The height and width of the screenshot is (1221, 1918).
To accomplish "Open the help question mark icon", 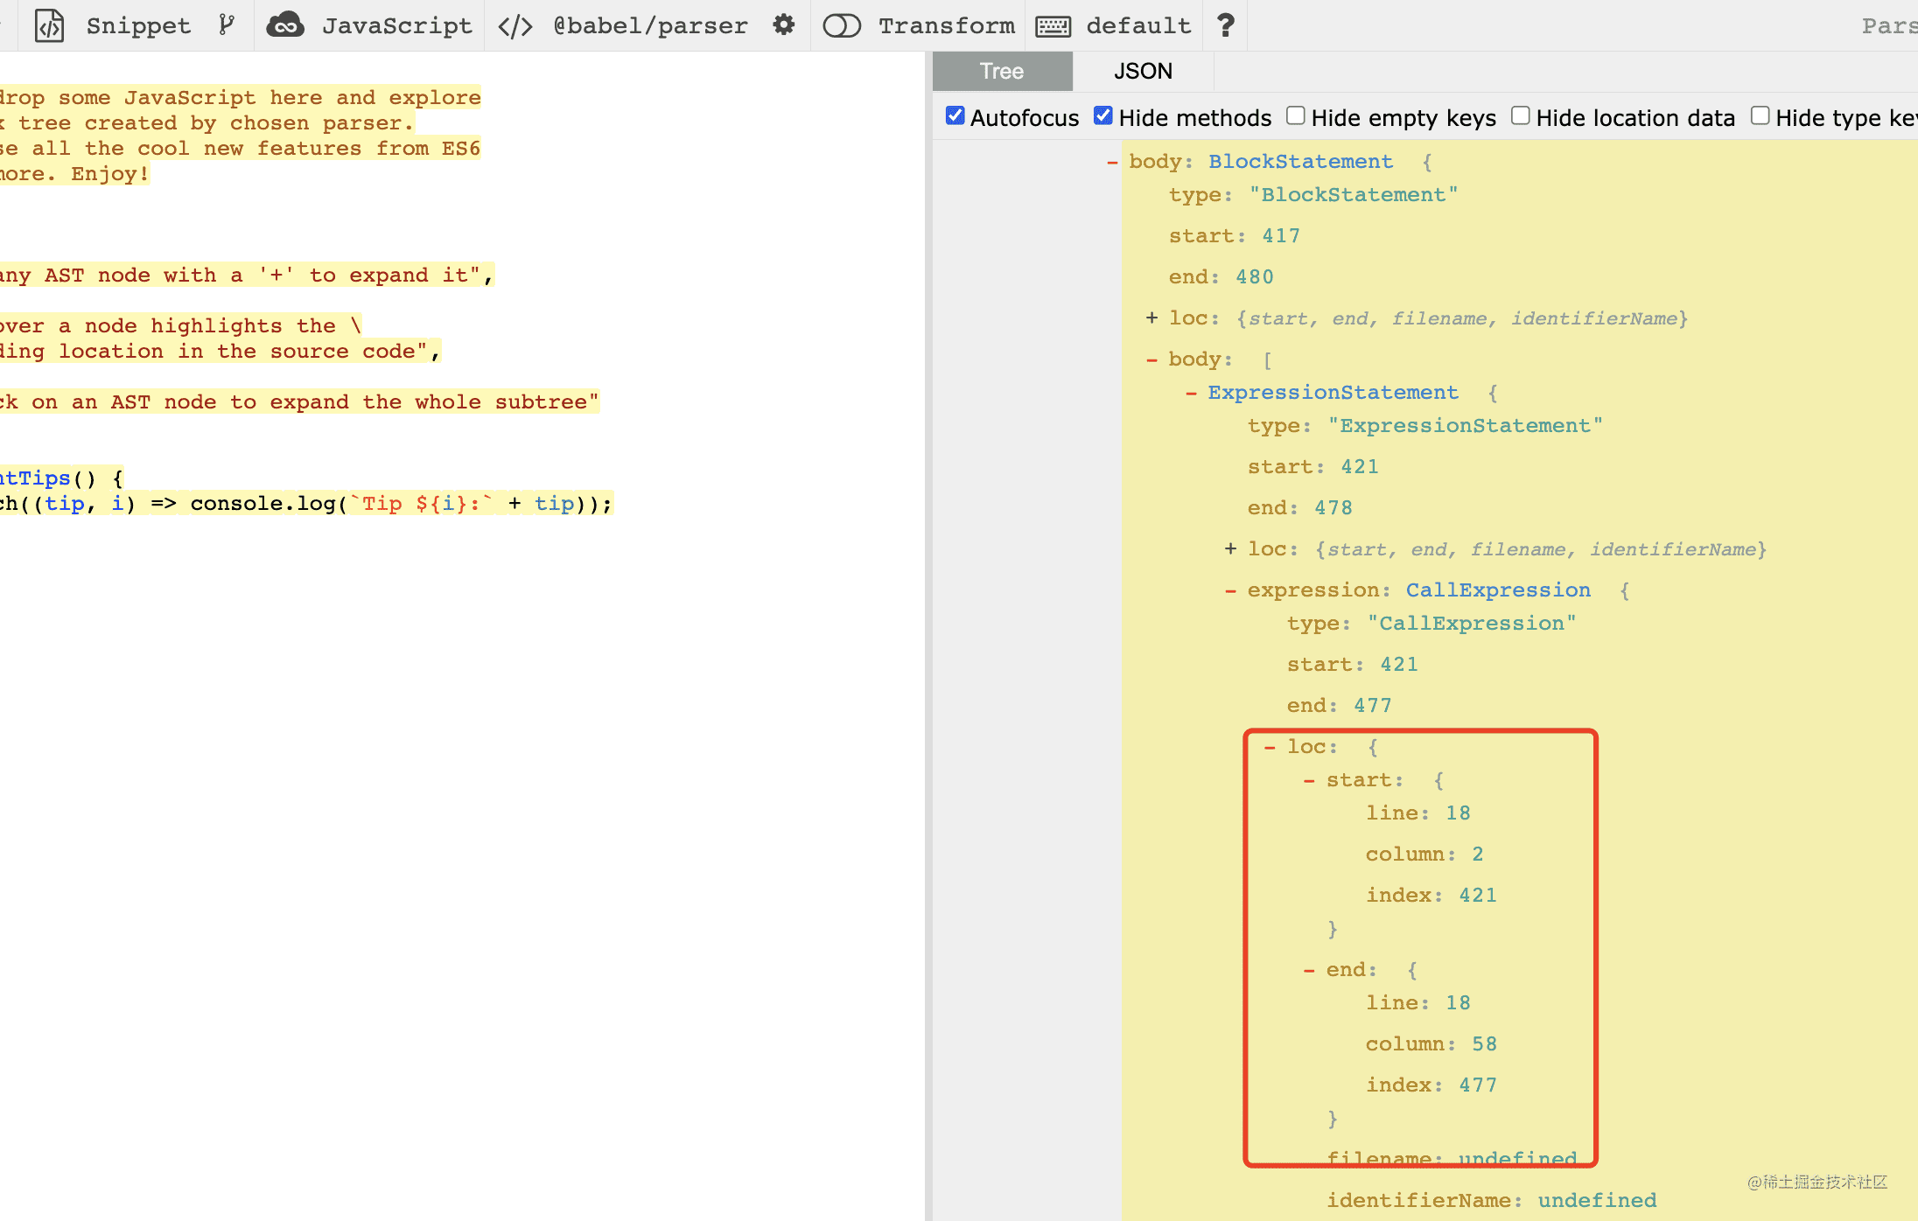I will [1226, 25].
